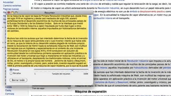Enlarge the Tren de vapor thumbnail icon

point(69,88)
